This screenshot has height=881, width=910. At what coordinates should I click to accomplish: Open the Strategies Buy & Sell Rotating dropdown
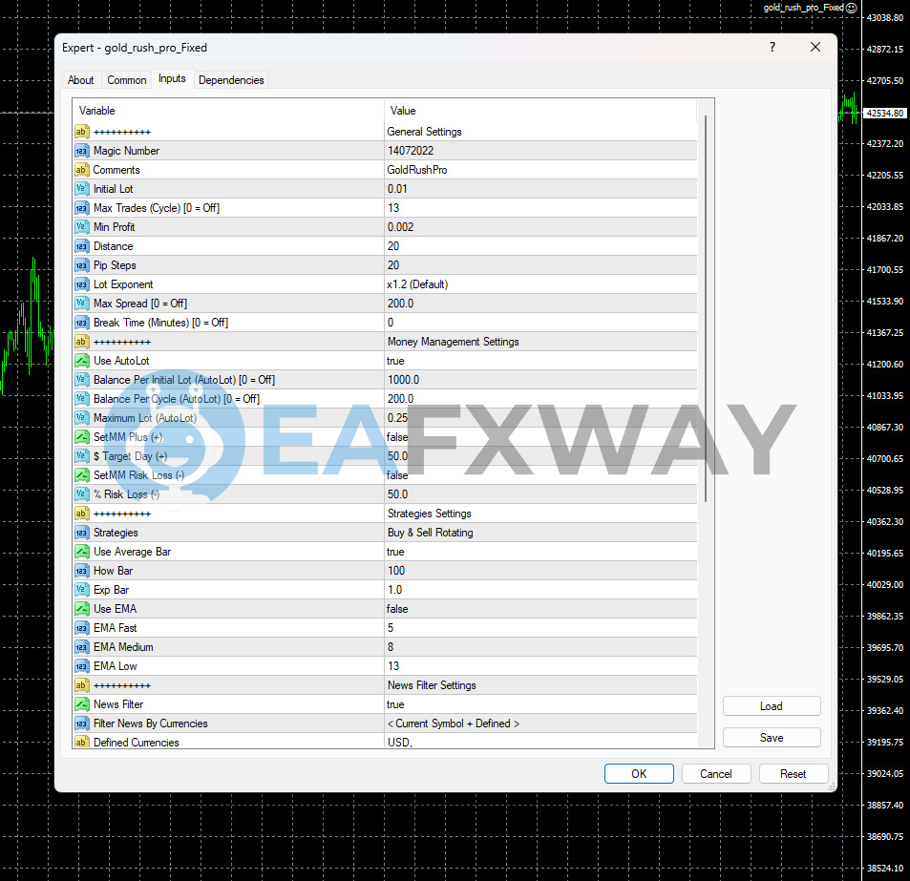point(430,533)
